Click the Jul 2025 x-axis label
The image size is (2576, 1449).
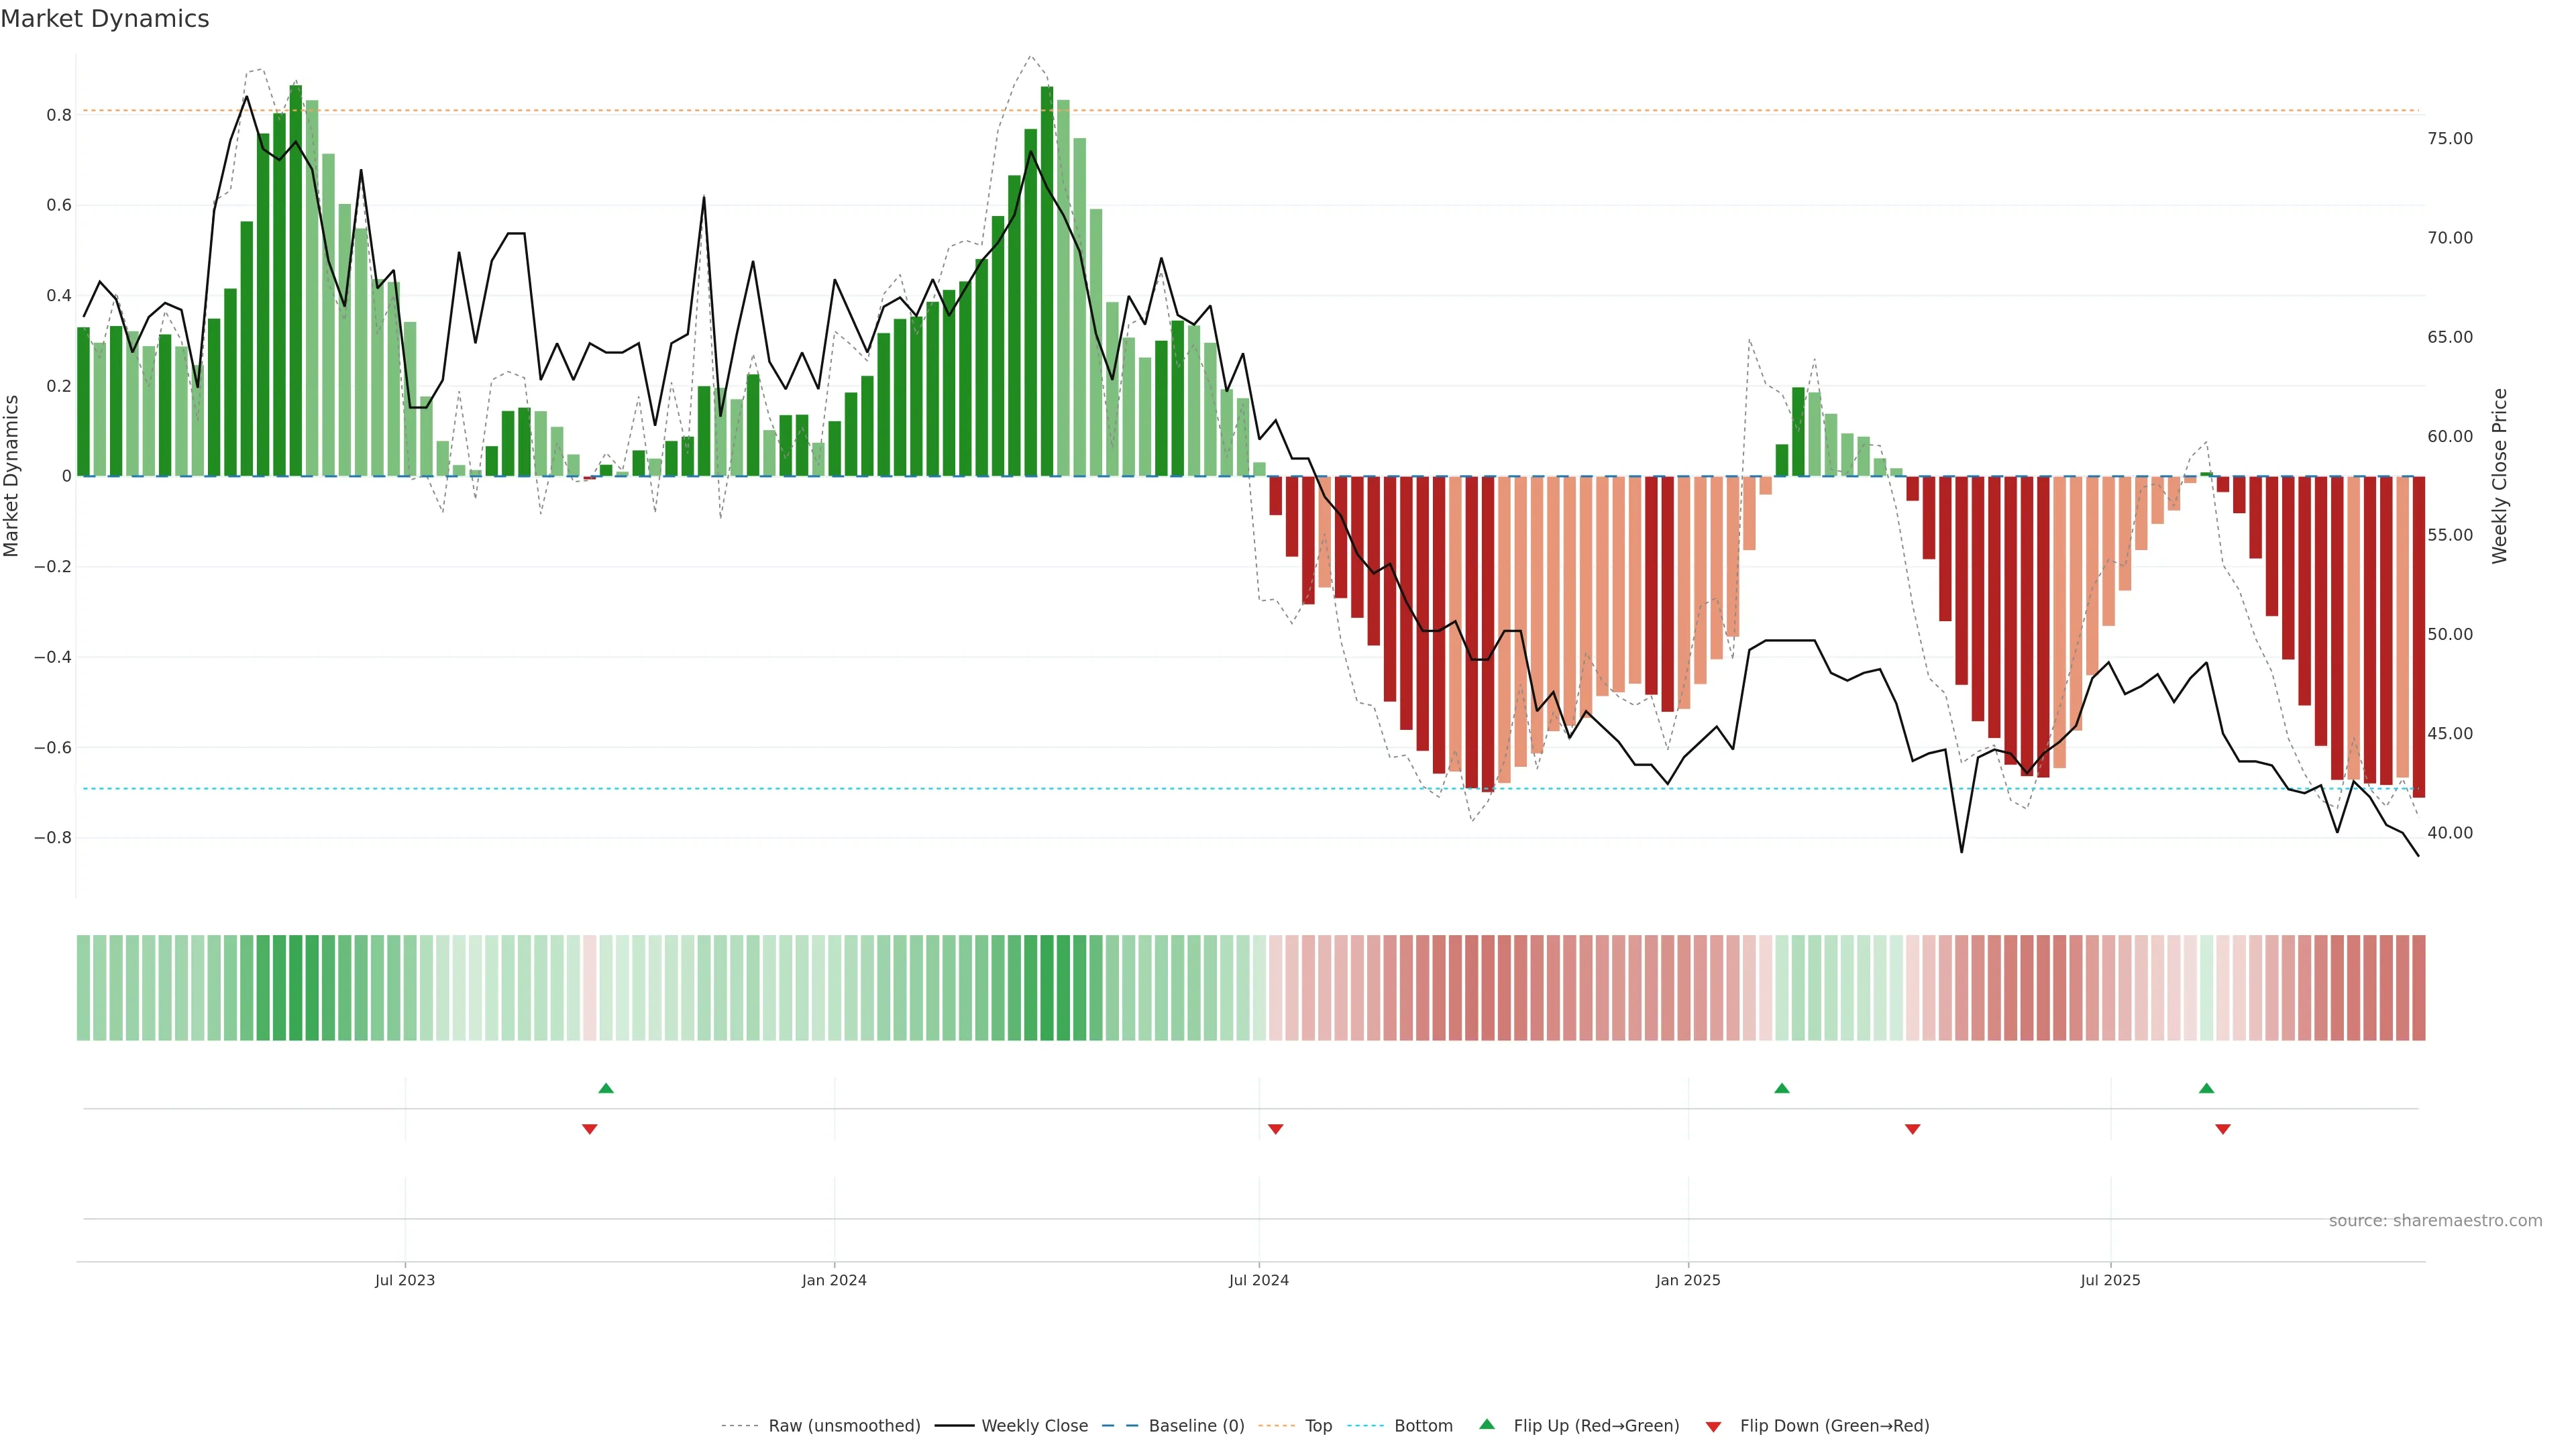[2110, 1281]
